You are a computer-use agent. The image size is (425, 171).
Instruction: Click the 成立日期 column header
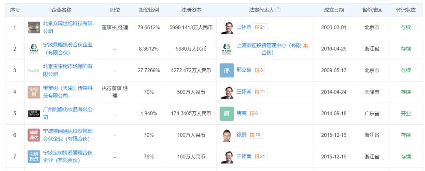point(334,10)
